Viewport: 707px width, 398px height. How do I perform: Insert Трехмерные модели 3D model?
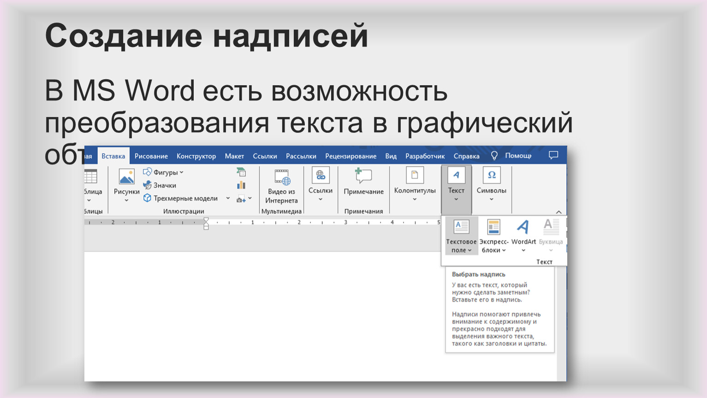[180, 198]
